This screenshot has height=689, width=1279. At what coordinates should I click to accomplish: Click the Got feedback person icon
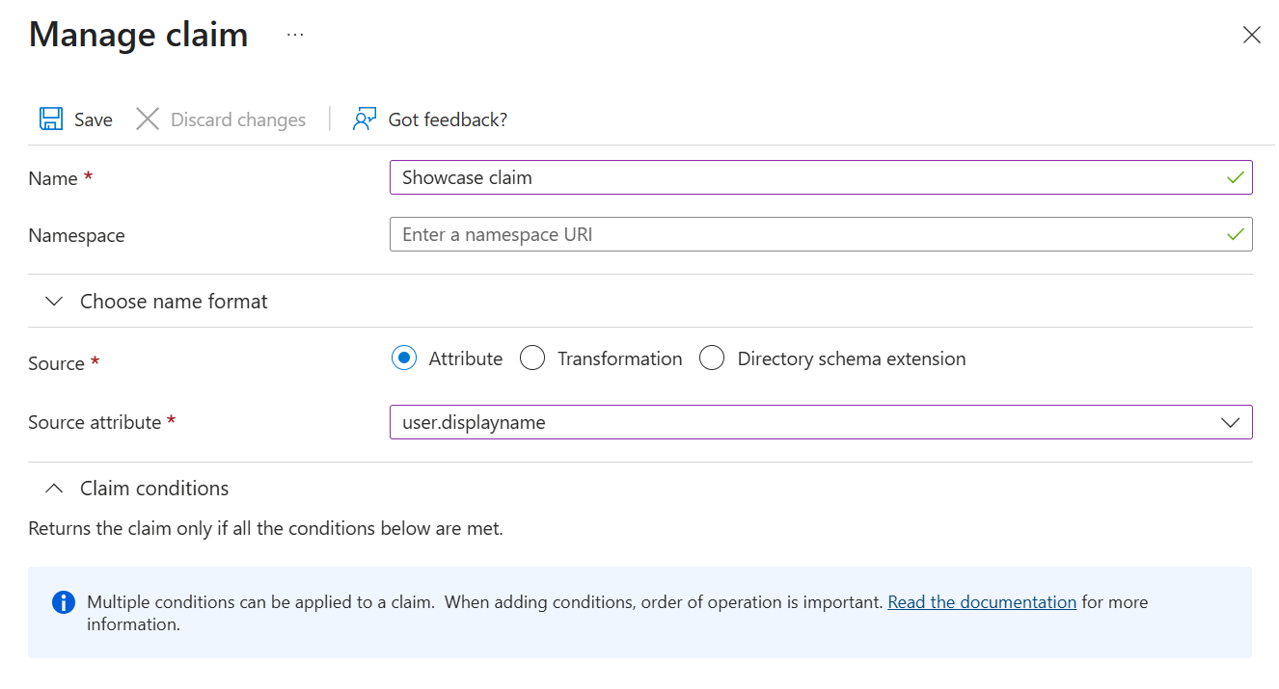tap(364, 119)
